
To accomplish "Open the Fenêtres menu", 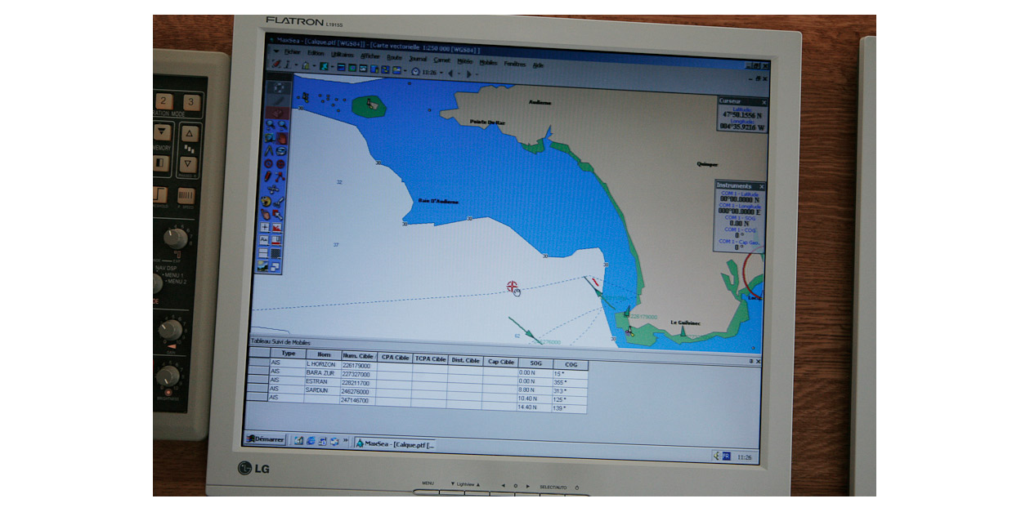I will point(515,63).
